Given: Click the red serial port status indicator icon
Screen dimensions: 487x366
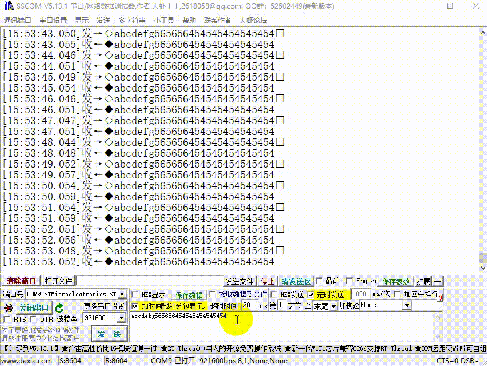Looking at the screenshot, I should pyautogui.click(x=8, y=308).
